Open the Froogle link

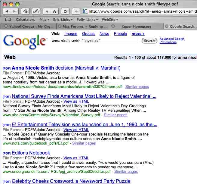121,34
